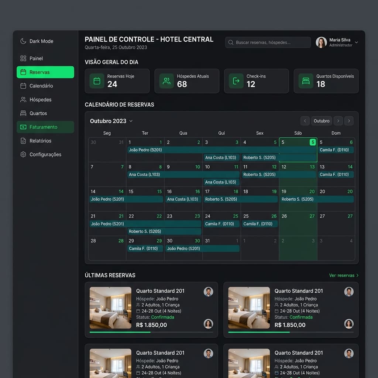Viewport: 378px width, 378px height.
Task: Advance using the first right chevron
Action: pos(338,121)
